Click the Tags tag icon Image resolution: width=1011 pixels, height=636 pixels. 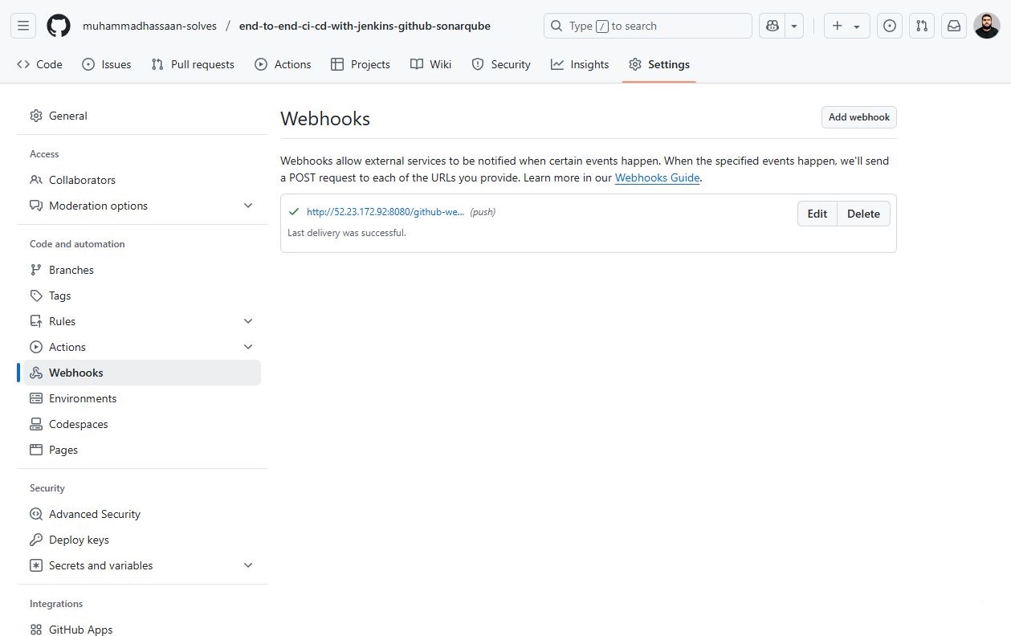pos(36,296)
